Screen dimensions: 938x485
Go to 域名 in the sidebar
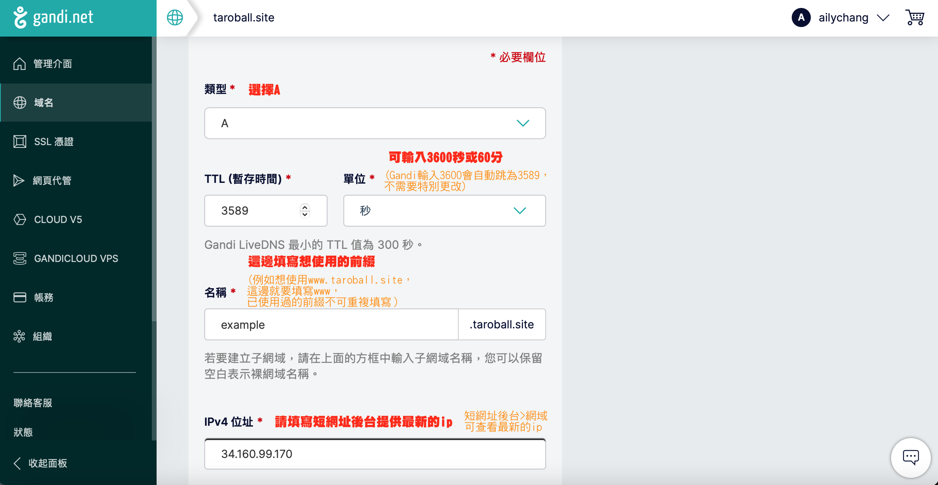coord(44,103)
